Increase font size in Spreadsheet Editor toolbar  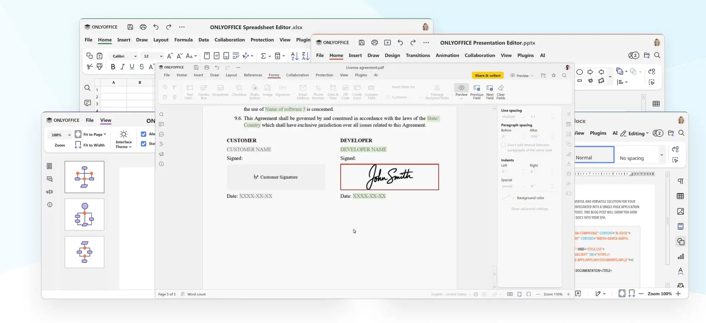pyautogui.click(x=170, y=56)
